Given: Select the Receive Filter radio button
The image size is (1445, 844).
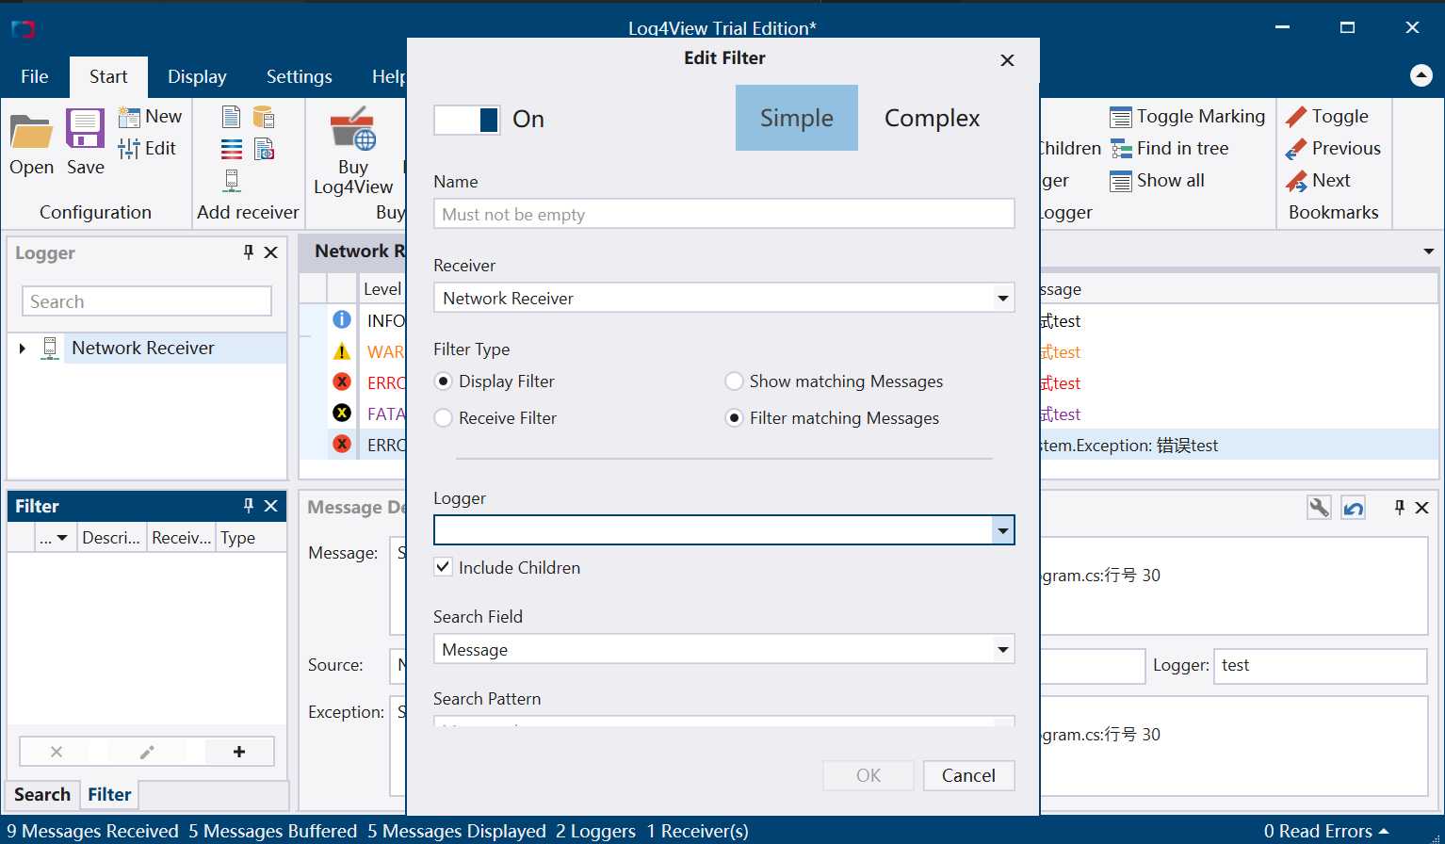Looking at the screenshot, I should (444, 418).
